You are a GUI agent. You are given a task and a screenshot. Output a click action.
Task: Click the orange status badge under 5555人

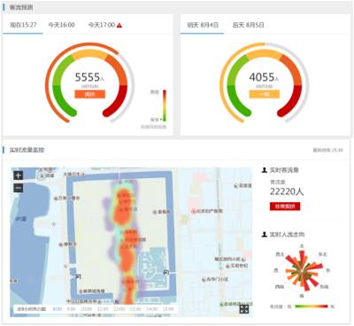point(90,94)
